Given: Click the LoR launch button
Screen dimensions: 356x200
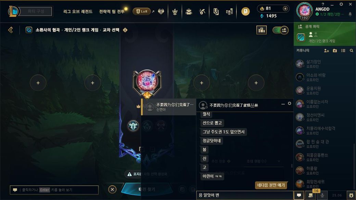Looking at the screenshot, I should coord(142,11).
